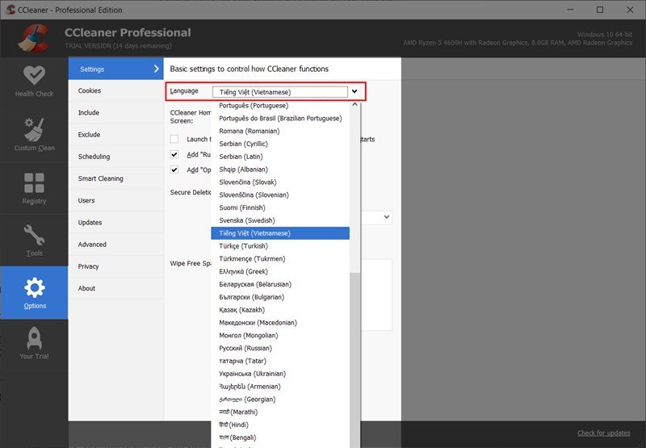Uncheck the Add "Open" option checkbox
This screenshot has width=646, height=448.
coord(174,170)
